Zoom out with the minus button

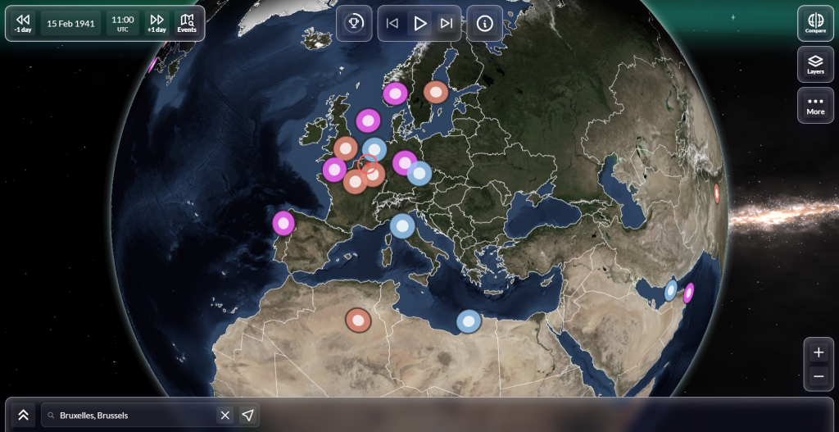coord(819,376)
